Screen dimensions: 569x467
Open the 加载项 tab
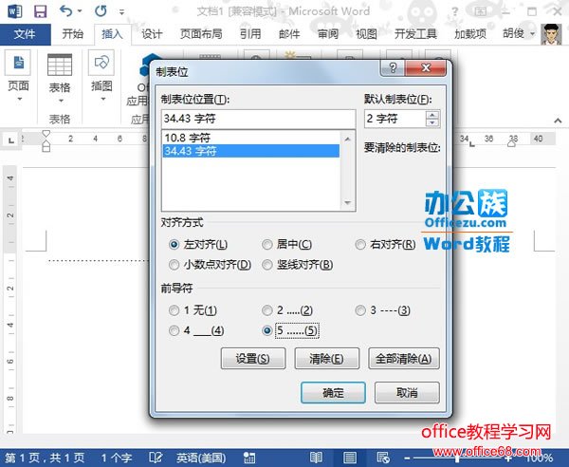pos(470,34)
